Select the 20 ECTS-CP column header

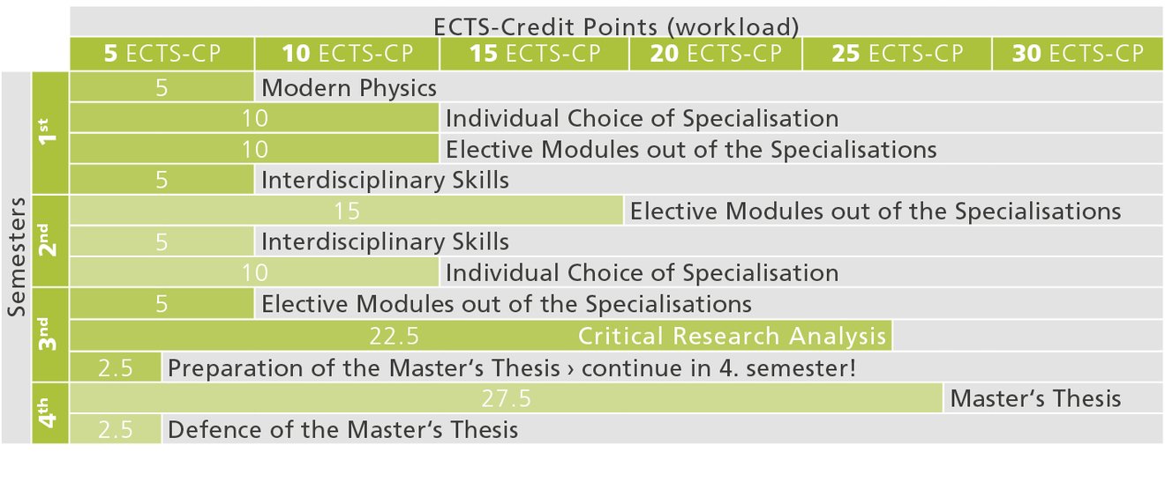coord(716,54)
